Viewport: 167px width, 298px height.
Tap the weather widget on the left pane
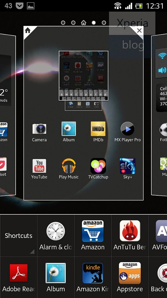(5, 80)
